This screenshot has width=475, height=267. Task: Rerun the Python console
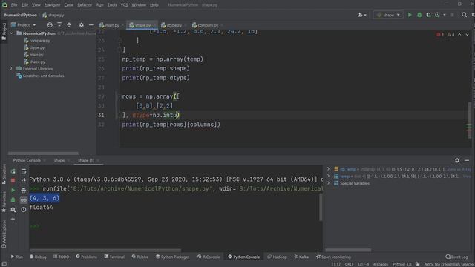pyautogui.click(x=13, y=171)
